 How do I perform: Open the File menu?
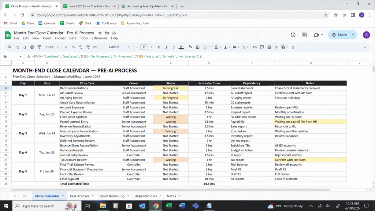(x=16, y=38)
